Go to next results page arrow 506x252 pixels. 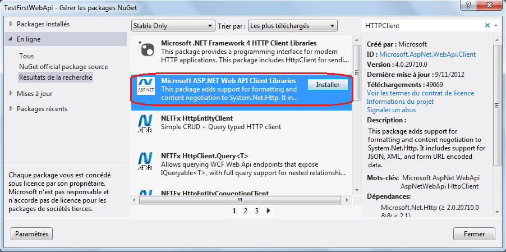[x=269, y=211]
